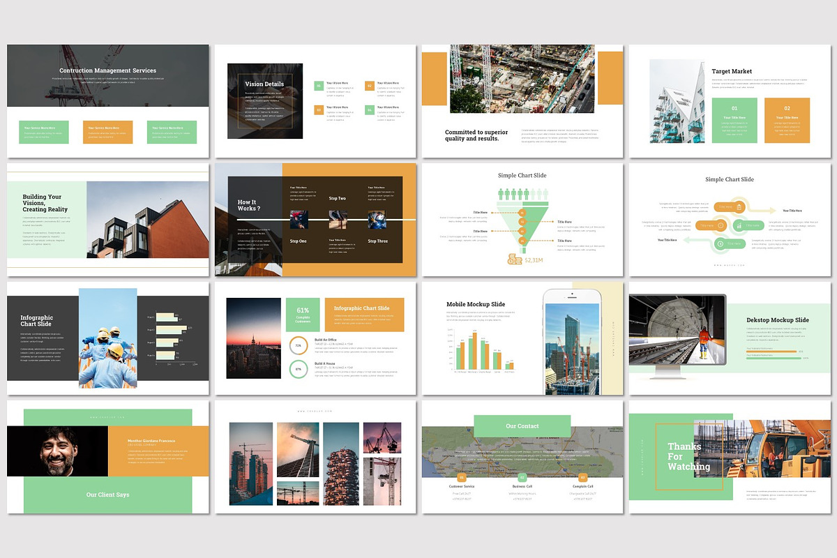The width and height of the screenshot is (837, 558).
Task: Click the orange 03 box in Vision Details
Action: click(318, 110)
